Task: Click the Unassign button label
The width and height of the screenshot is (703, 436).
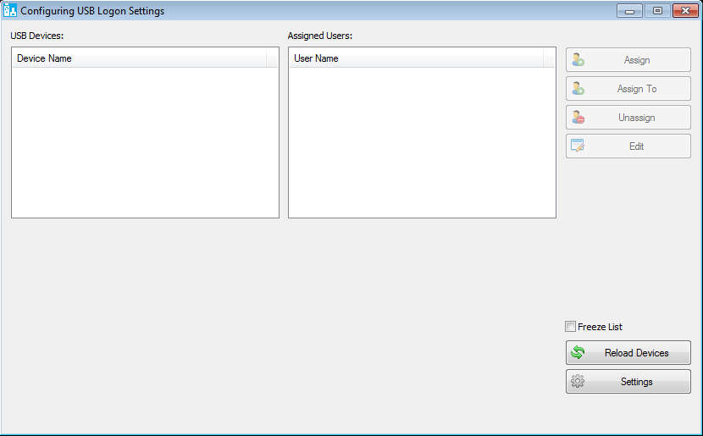Action: tap(637, 118)
